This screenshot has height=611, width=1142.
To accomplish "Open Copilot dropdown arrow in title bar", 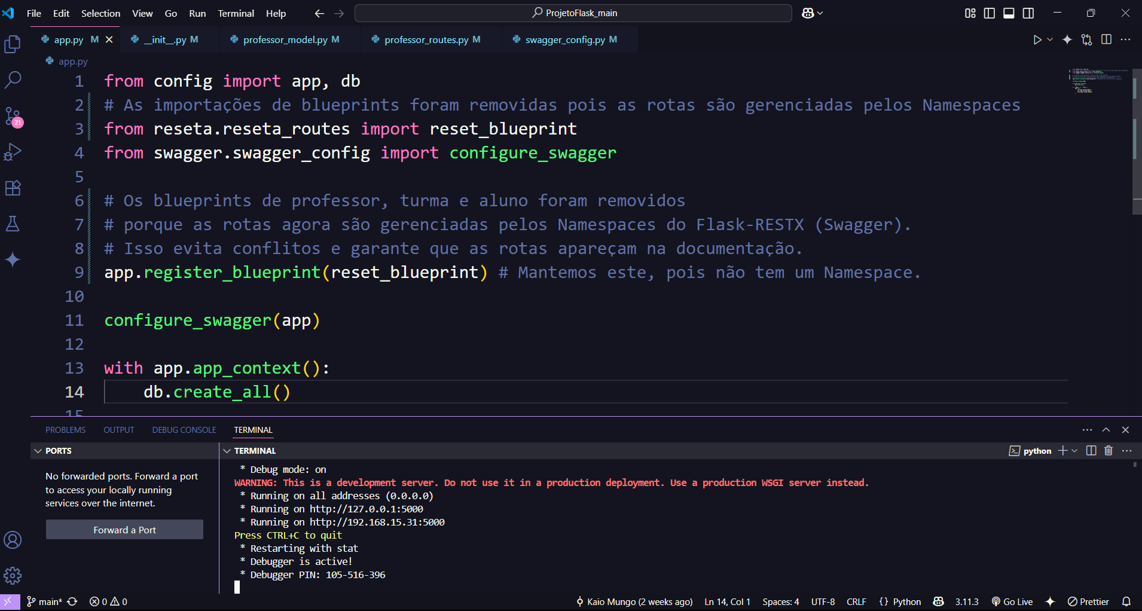I will (820, 13).
